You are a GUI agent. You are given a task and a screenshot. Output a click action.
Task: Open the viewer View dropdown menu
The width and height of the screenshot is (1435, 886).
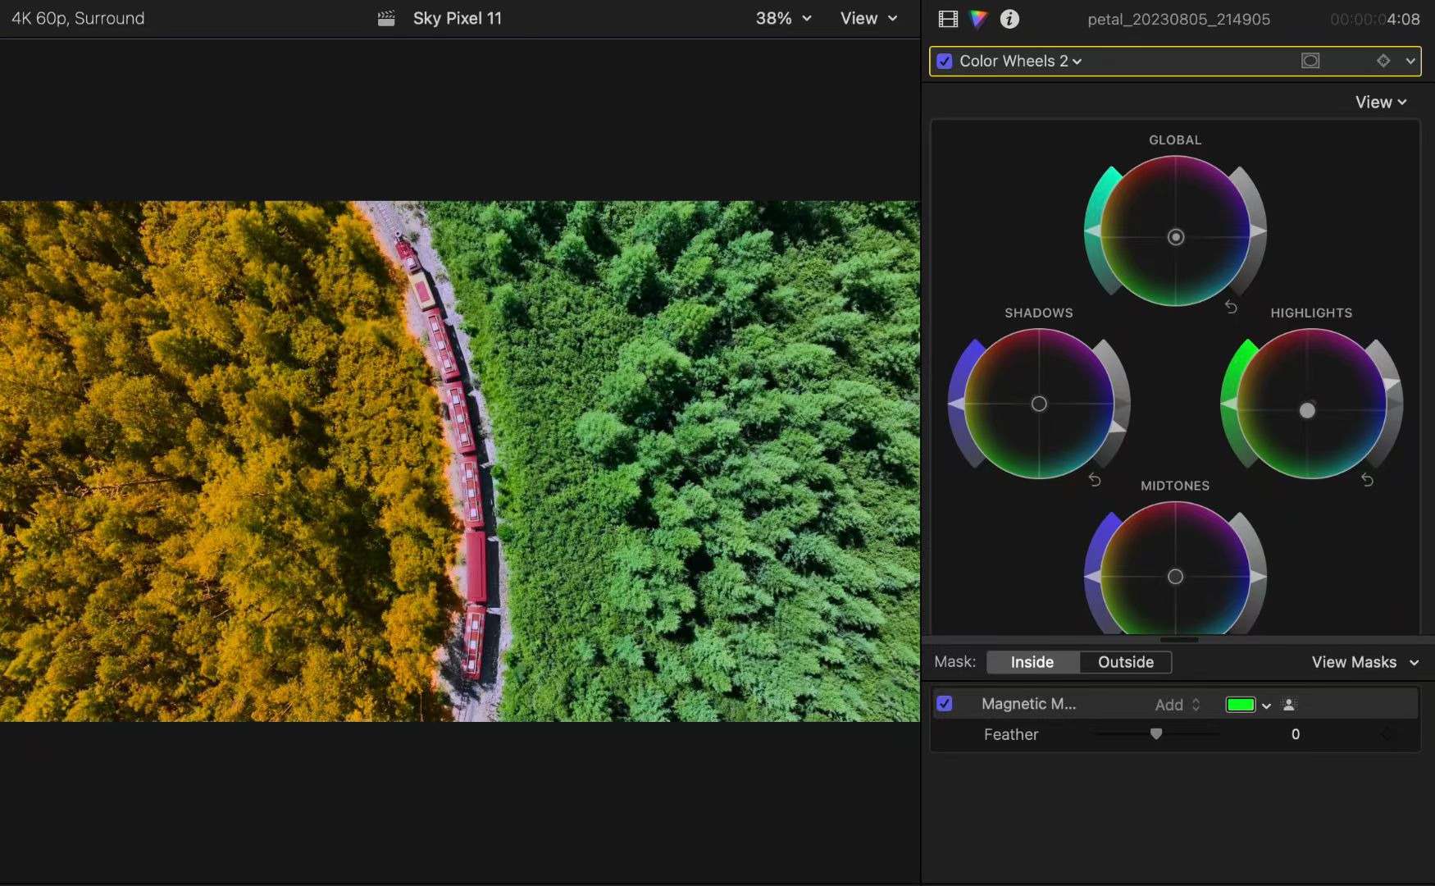tap(868, 18)
